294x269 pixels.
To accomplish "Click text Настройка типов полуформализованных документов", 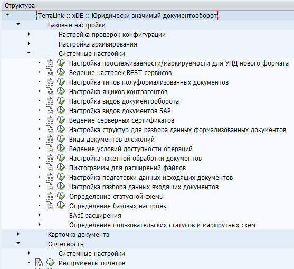I will click(149, 82).
